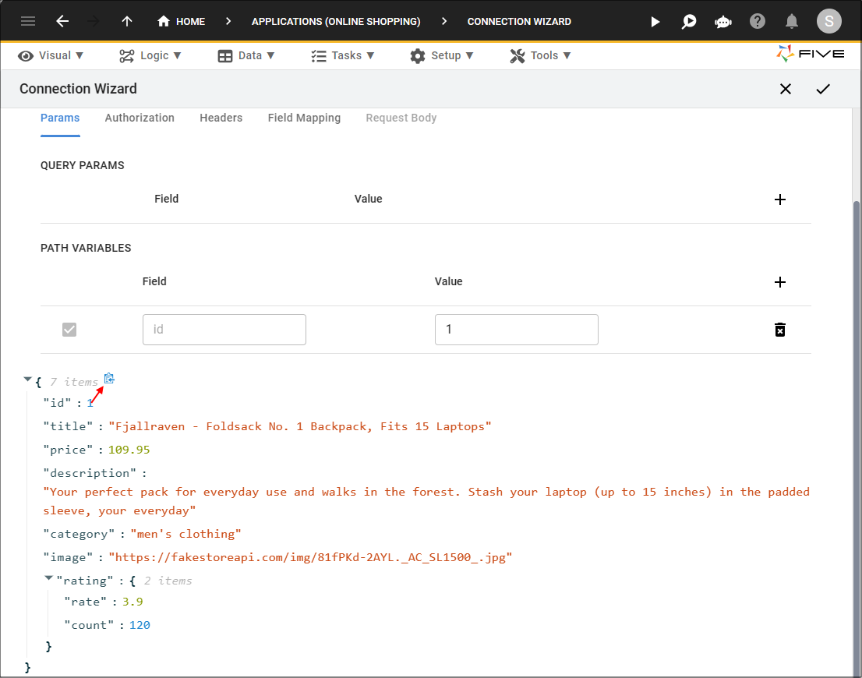Save Connection Wizard with checkmark
Viewport: 862px width, 678px height.
point(823,89)
